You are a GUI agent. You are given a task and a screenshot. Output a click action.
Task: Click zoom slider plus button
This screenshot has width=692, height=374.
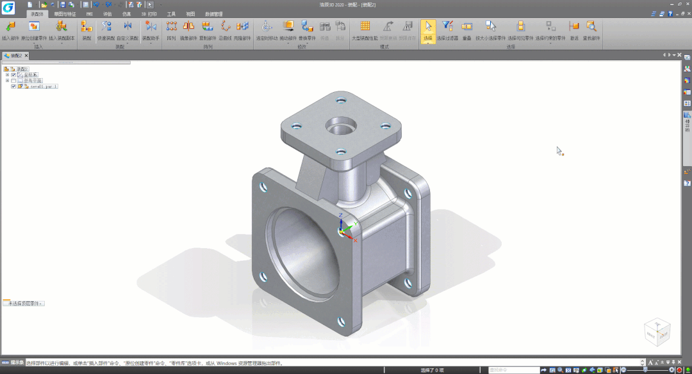click(671, 370)
